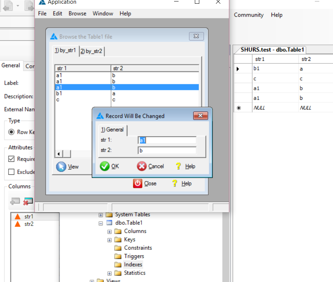This screenshot has width=333, height=282.
Task: Collapse the dbo.Table1 tree node
Action: (100, 223)
